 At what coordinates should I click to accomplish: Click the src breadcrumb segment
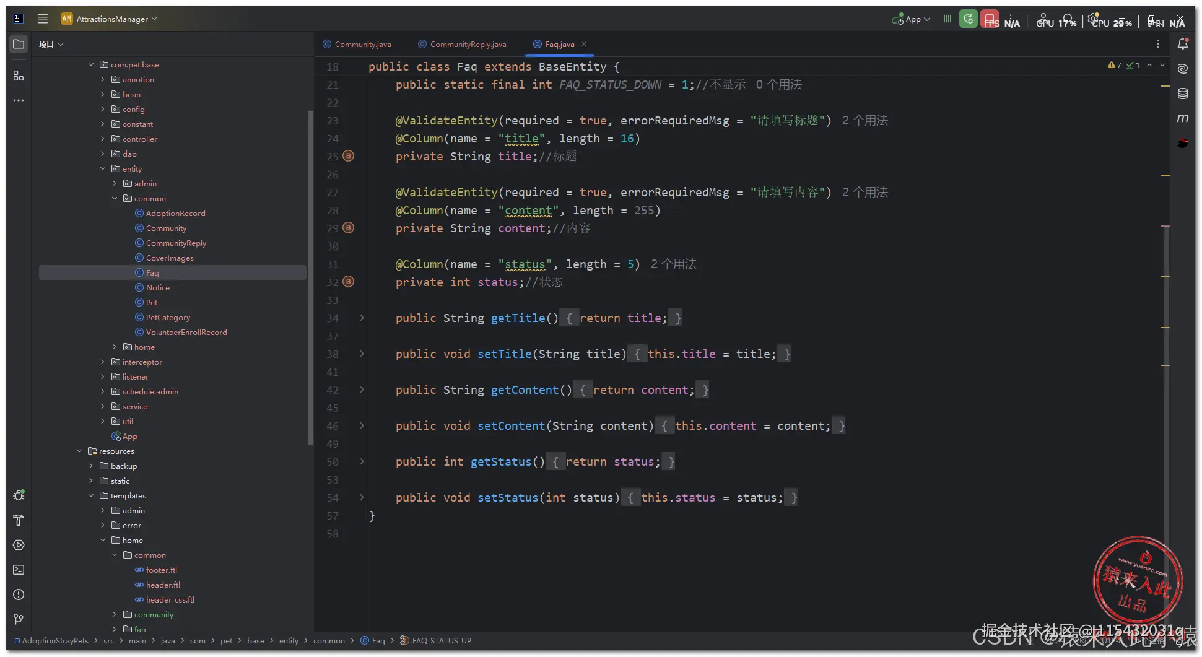click(108, 640)
